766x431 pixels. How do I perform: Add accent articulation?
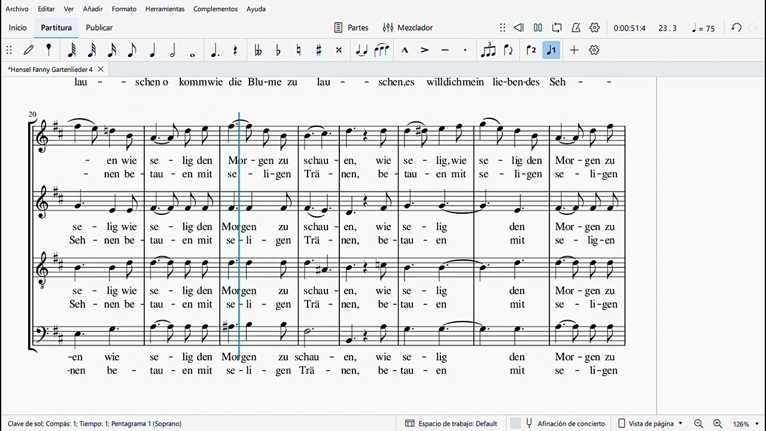click(x=425, y=50)
